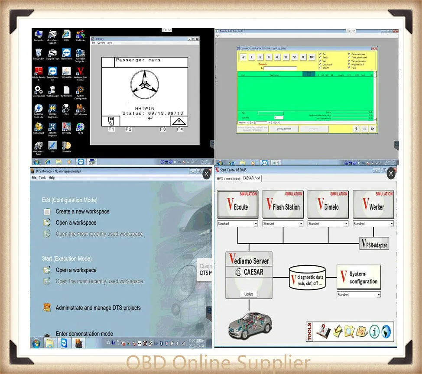Open the File menu in DTS Monaco

click(x=34, y=177)
